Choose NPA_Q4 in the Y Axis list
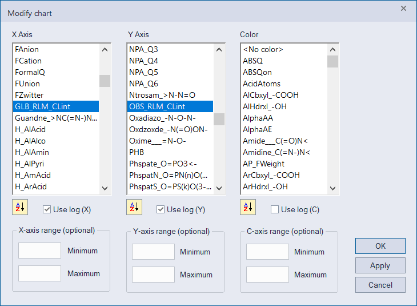 click(x=170, y=61)
